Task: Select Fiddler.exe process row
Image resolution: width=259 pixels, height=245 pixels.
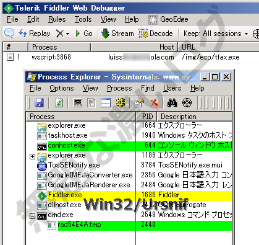Action: (x=129, y=195)
